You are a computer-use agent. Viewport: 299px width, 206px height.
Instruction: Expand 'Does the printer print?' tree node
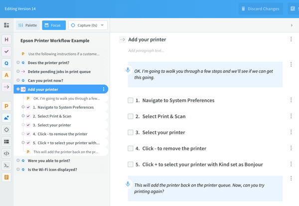(18, 63)
